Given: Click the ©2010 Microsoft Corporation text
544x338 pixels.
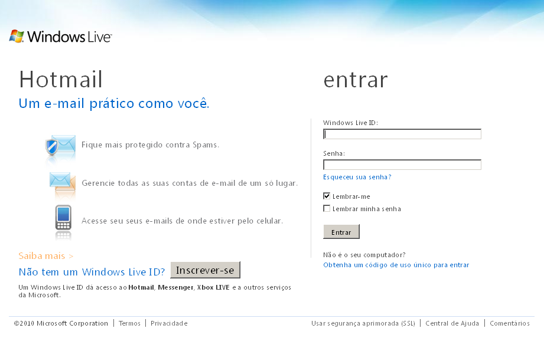Looking at the screenshot, I should pos(61,323).
